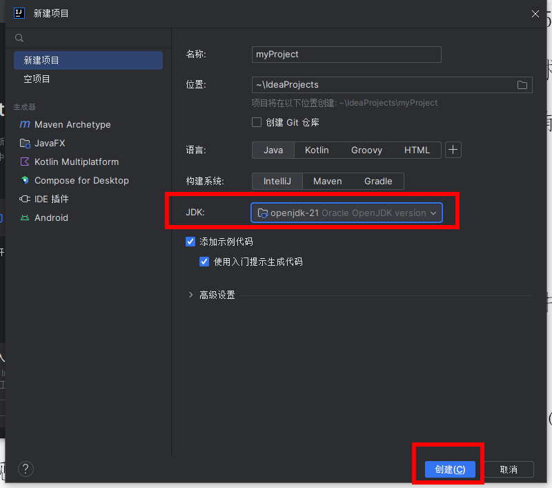
Task: Click the 创建(C) button
Action: click(x=450, y=469)
